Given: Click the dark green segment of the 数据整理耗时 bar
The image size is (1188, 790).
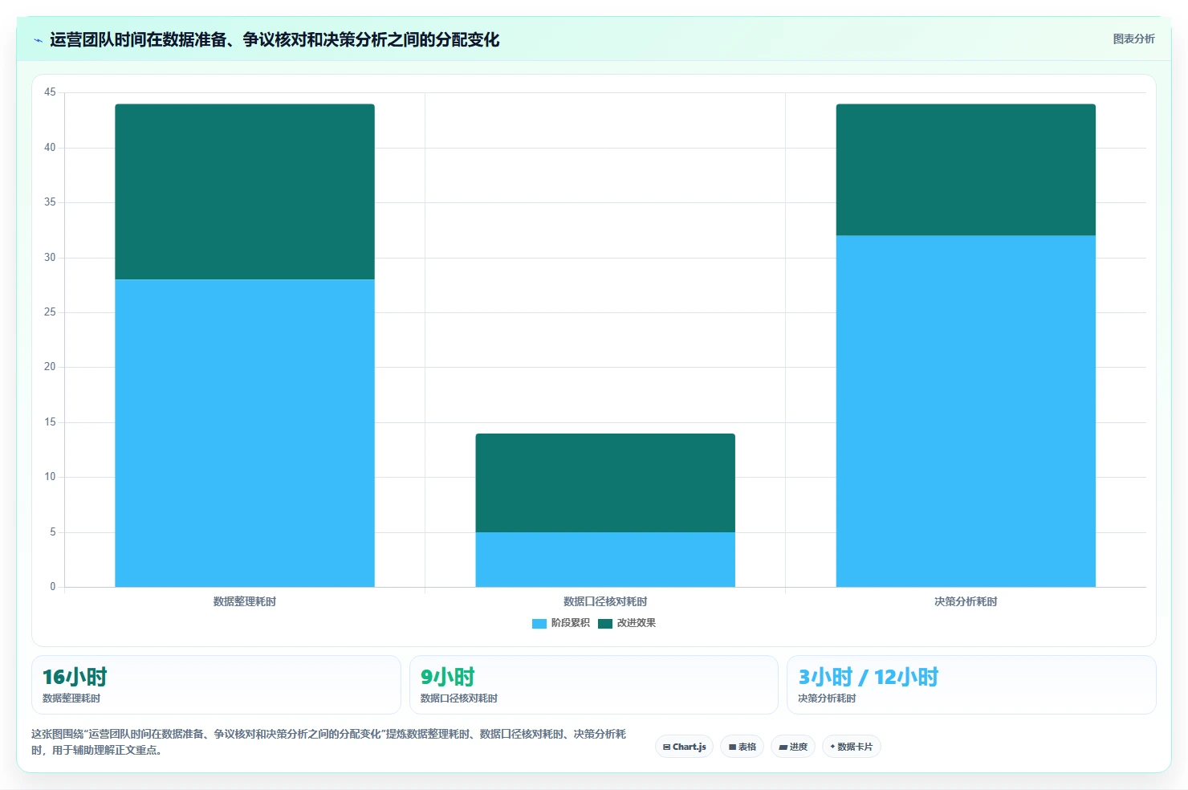Looking at the screenshot, I should tap(245, 192).
